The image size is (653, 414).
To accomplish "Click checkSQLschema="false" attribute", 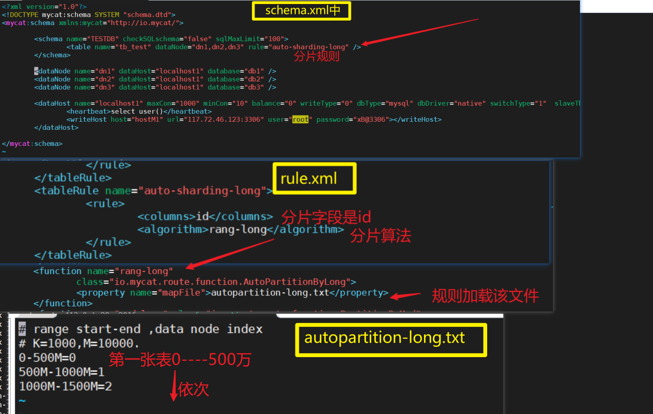I will click(167, 39).
